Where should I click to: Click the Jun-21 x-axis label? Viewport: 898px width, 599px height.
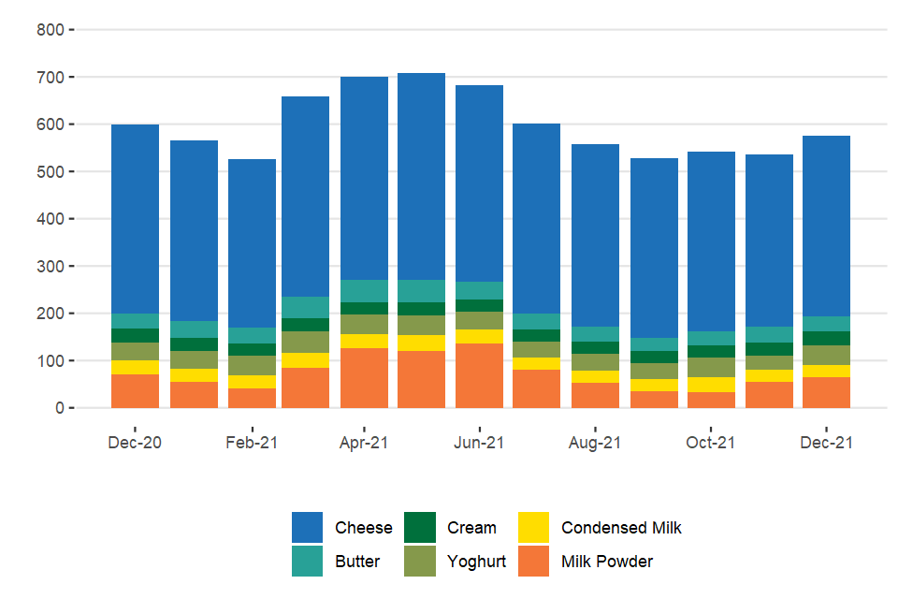(479, 443)
